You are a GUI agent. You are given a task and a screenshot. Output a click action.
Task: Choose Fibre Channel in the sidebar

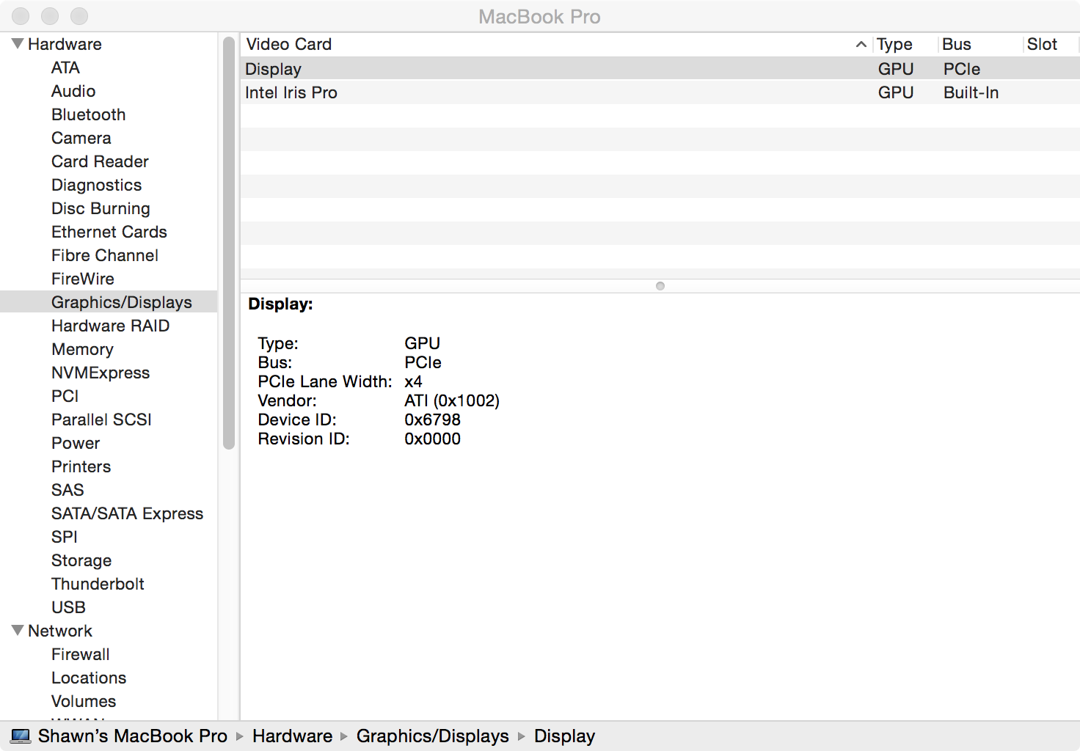(105, 255)
